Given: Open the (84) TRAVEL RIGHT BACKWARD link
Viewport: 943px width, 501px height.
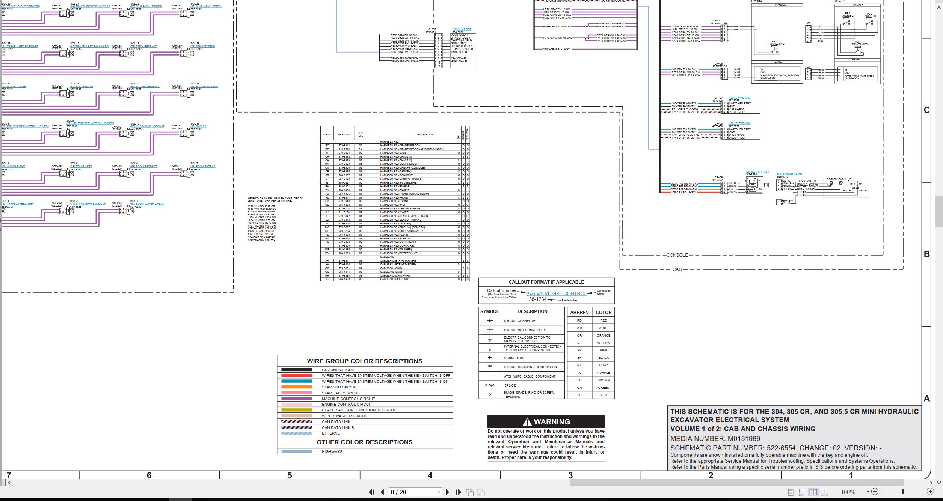Looking at the screenshot, I should pyautogui.click(x=90, y=6).
